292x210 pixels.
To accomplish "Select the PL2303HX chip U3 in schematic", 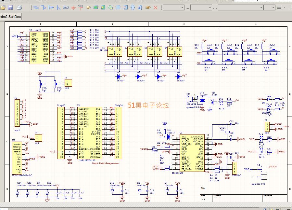I will coord(192,153).
